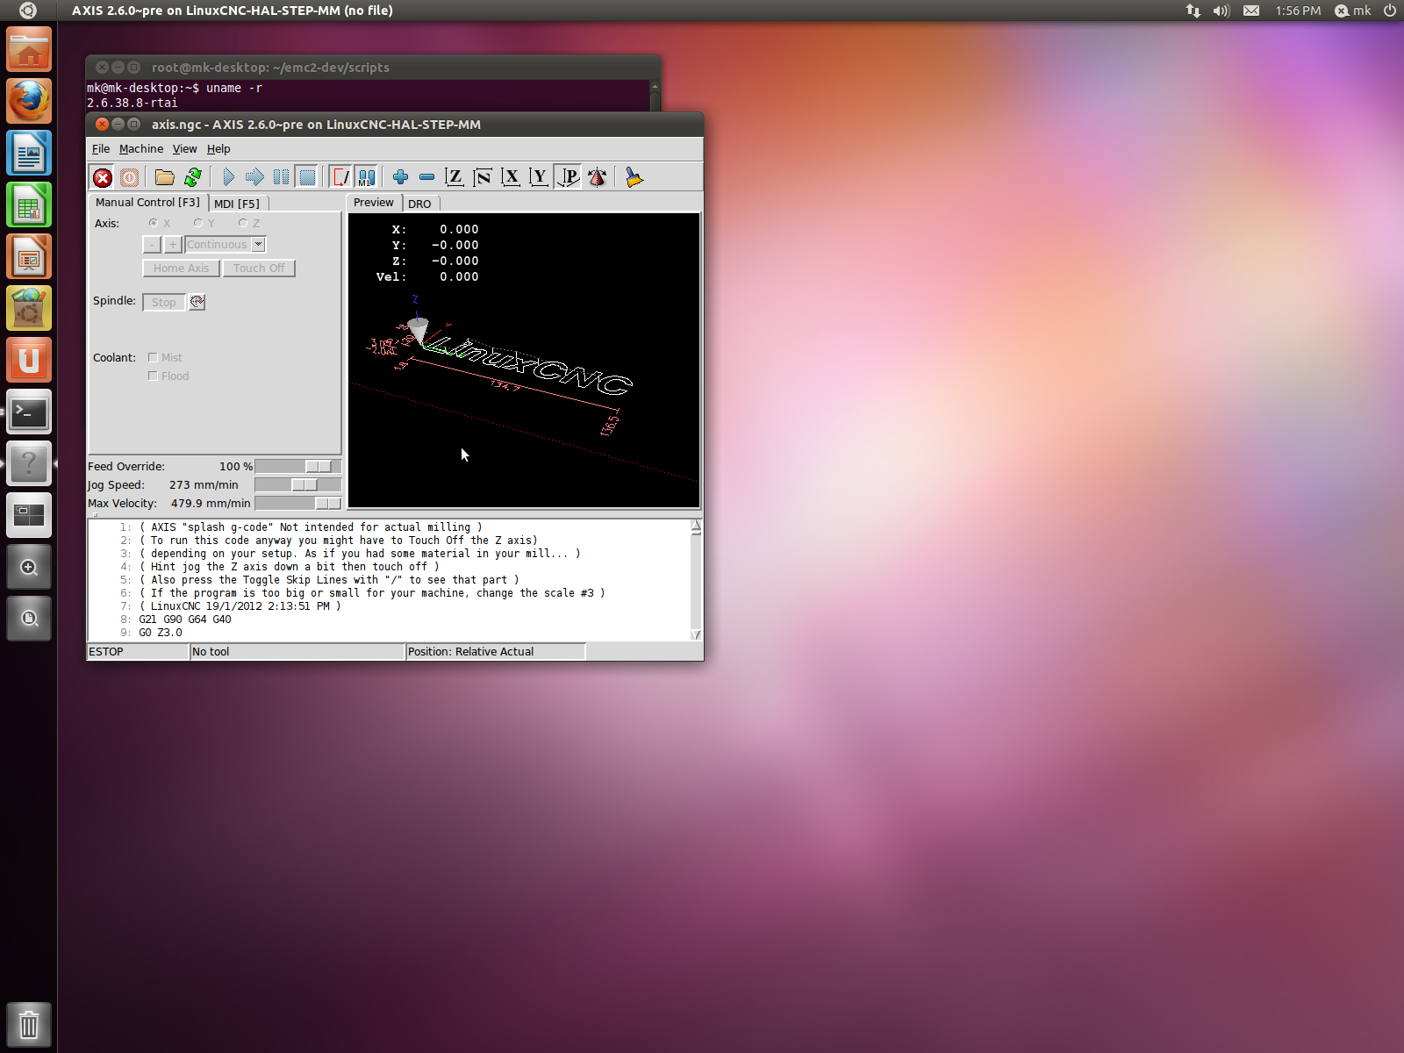
Task: Clear live plot with the broom icon
Action: coord(634,178)
